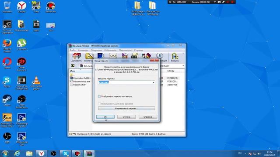Open the Recycle Bin desktop icon
This screenshot has width=280, height=157.
coord(7,7)
